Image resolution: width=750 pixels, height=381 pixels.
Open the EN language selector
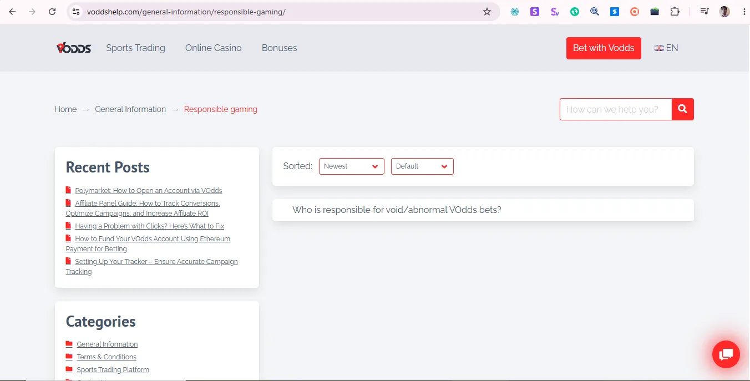click(666, 48)
